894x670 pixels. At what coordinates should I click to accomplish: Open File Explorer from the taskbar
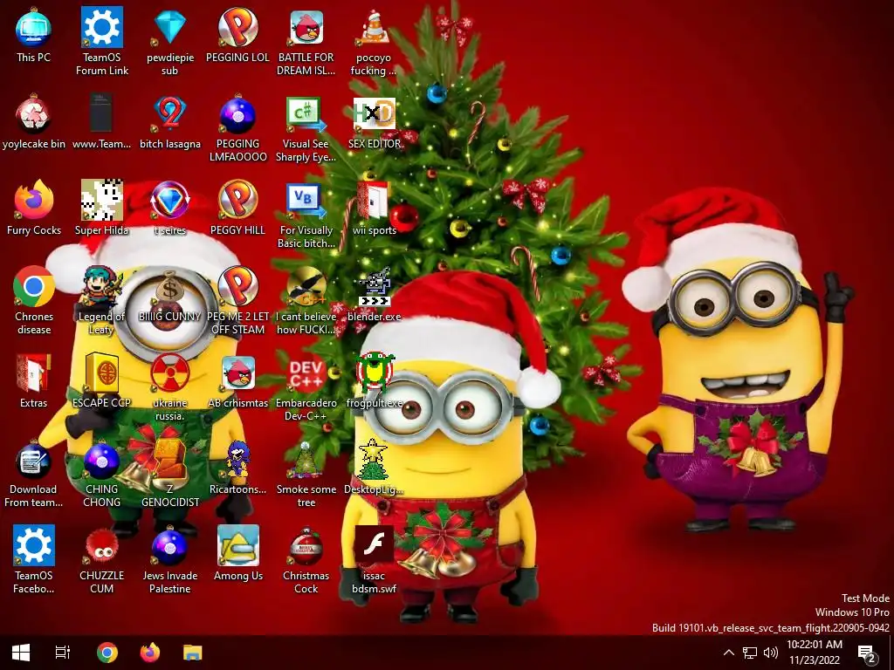tap(193, 653)
